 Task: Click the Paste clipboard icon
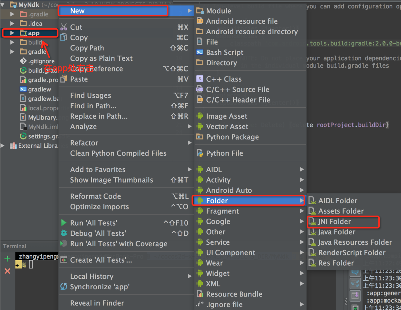click(64, 79)
